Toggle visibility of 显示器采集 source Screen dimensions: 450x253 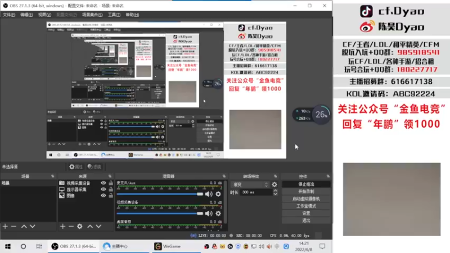(x=103, y=189)
